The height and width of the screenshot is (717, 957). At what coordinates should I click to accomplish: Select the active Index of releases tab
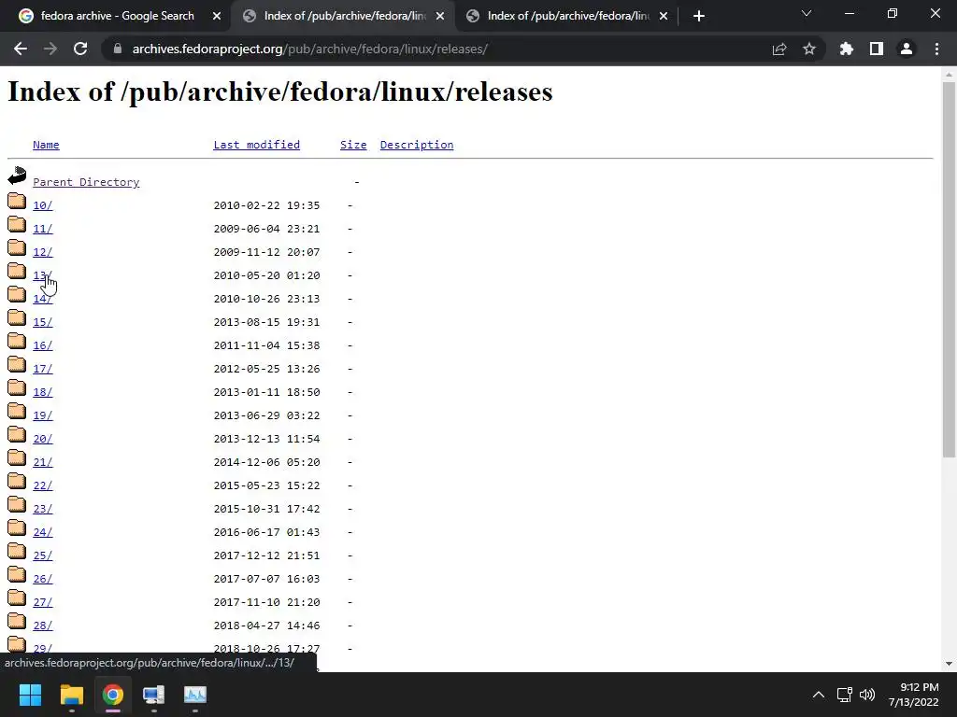click(345, 16)
